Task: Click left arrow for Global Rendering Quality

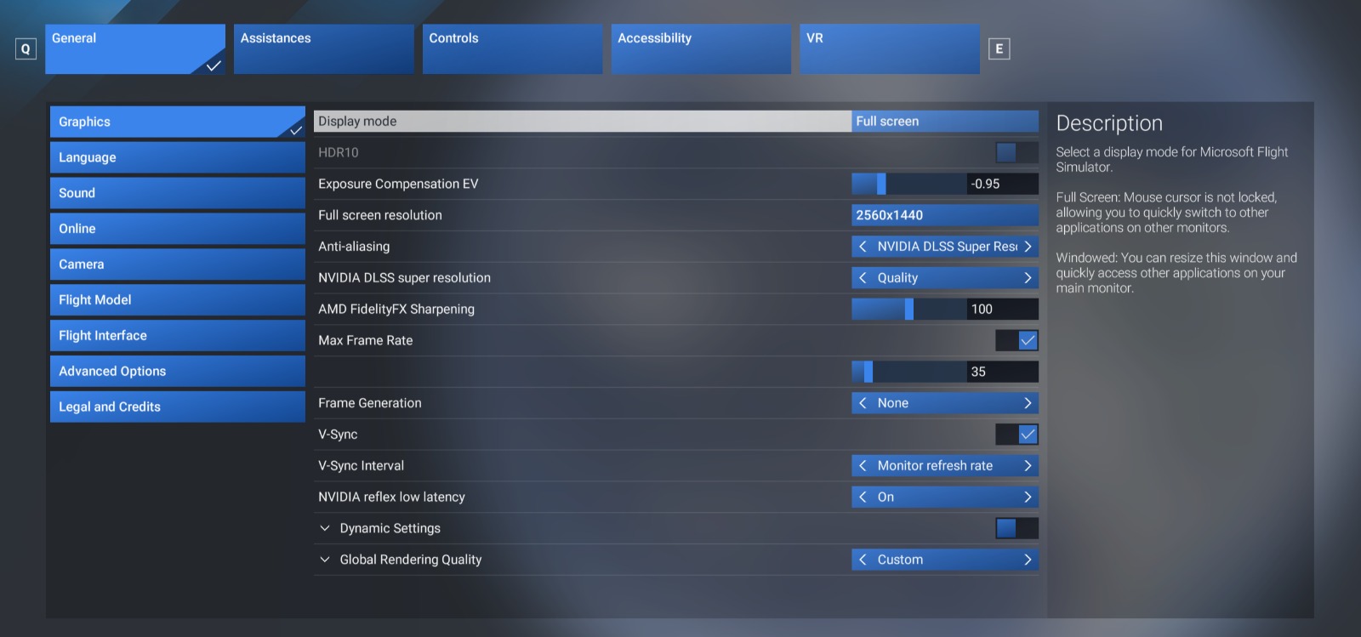Action: pyautogui.click(x=863, y=560)
